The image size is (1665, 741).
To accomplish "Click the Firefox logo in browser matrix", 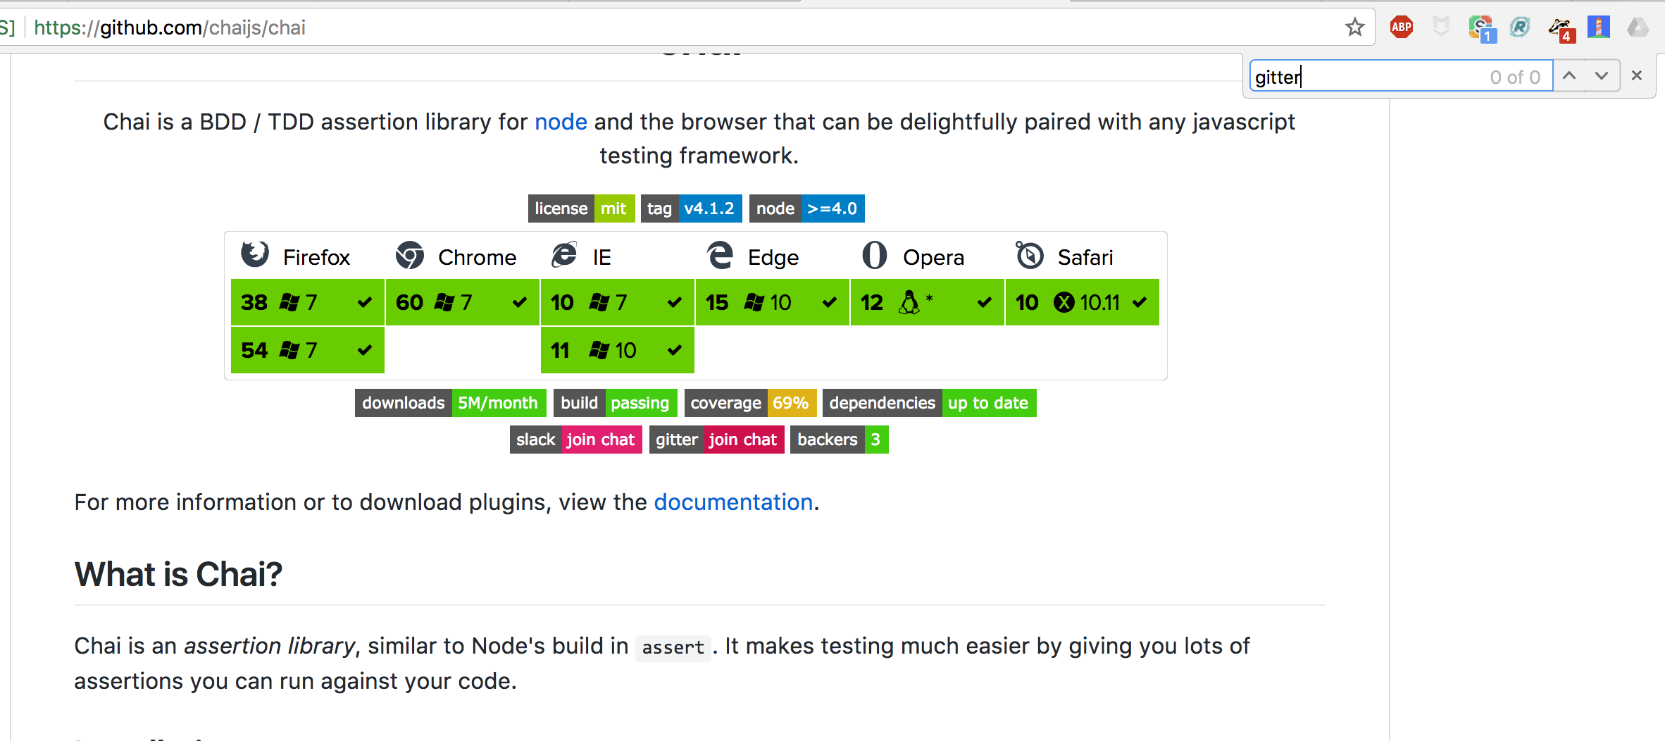I will click(255, 254).
